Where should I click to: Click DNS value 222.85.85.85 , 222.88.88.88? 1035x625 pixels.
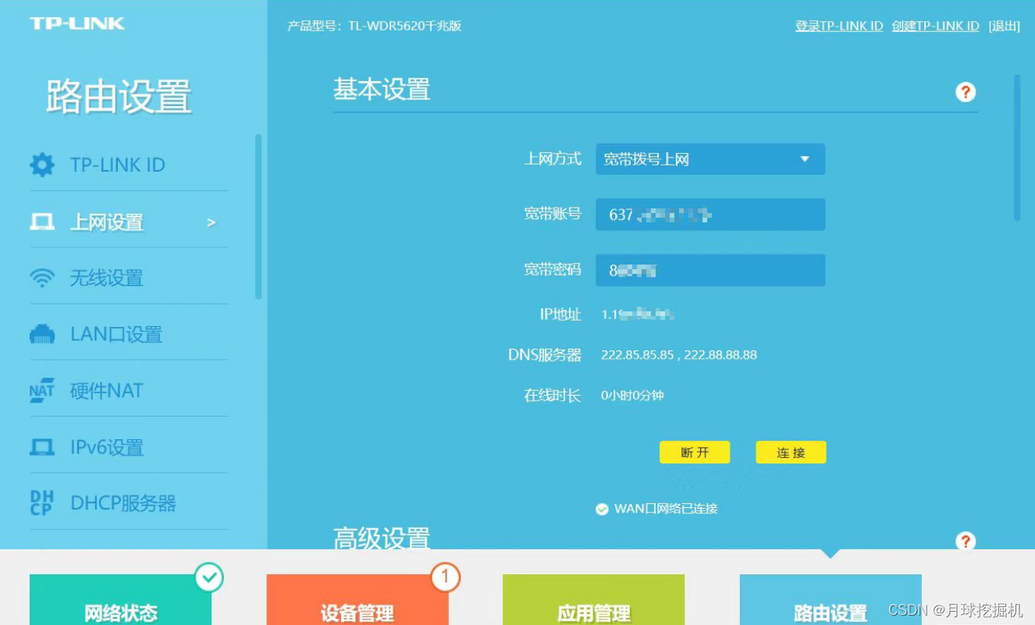pyautogui.click(x=679, y=355)
